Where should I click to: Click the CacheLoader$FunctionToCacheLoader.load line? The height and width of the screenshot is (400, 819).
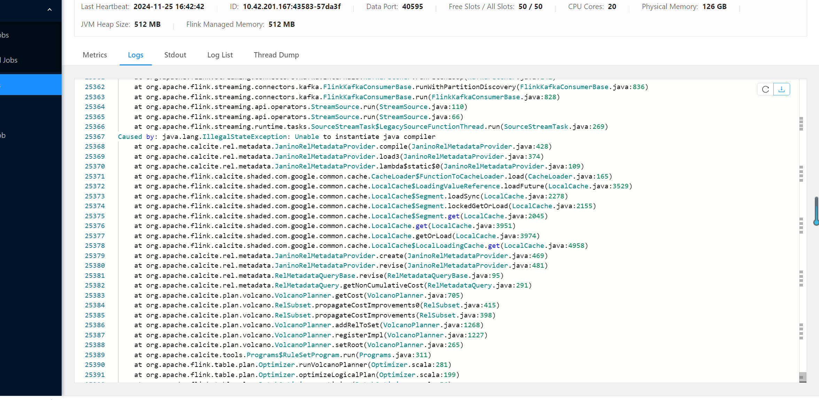373,177
